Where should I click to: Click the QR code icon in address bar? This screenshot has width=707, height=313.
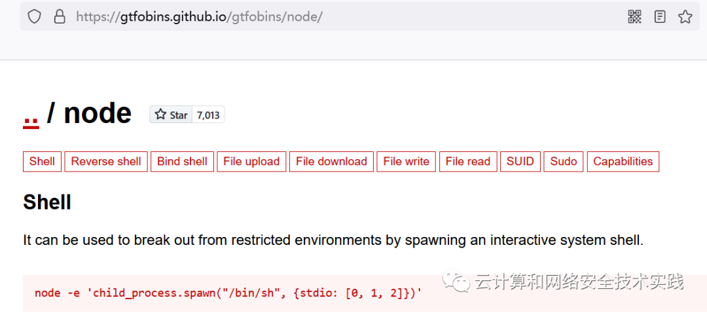[x=634, y=17]
